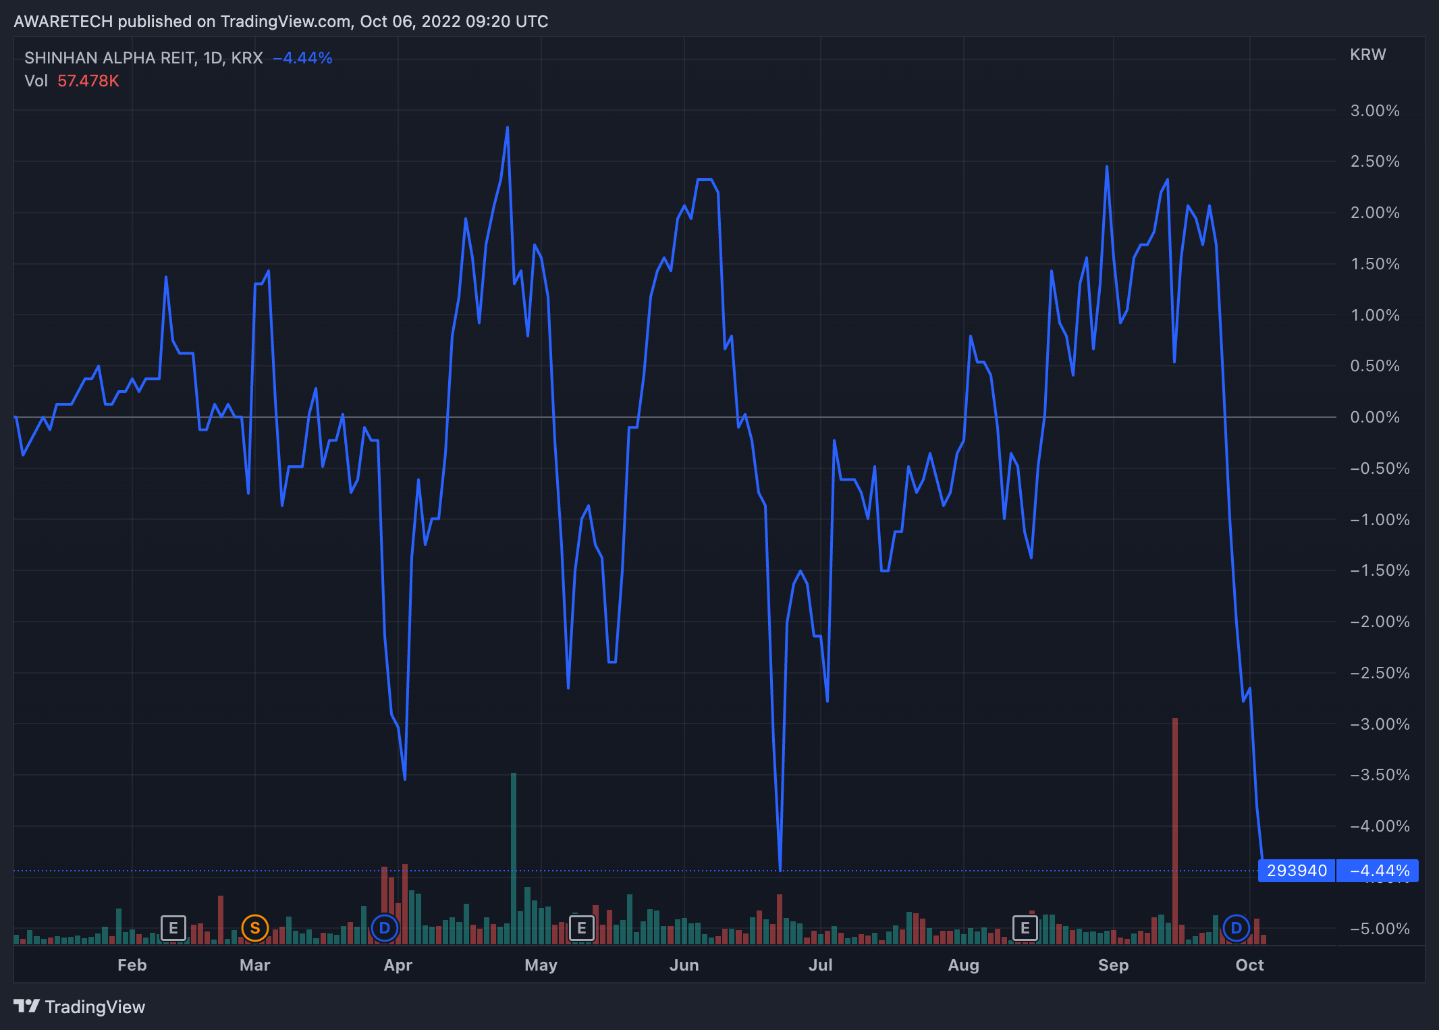1439x1030 pixels.
Task: Click the E earnings marker near February
Action: [x=173, y=928]
